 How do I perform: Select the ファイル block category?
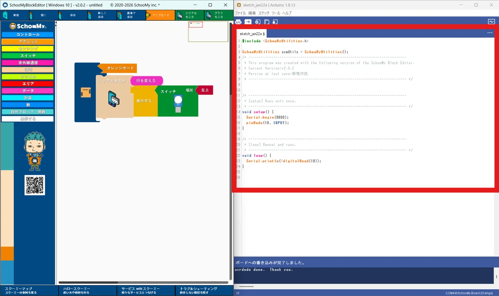coord(27,77)
